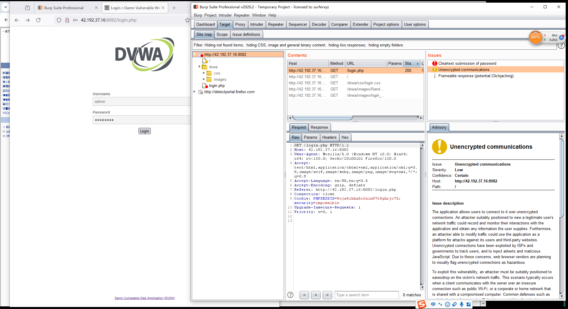Screen dimensions: 568x309
Task: Start voice input with microphone icon
Action: coord(462,304)
